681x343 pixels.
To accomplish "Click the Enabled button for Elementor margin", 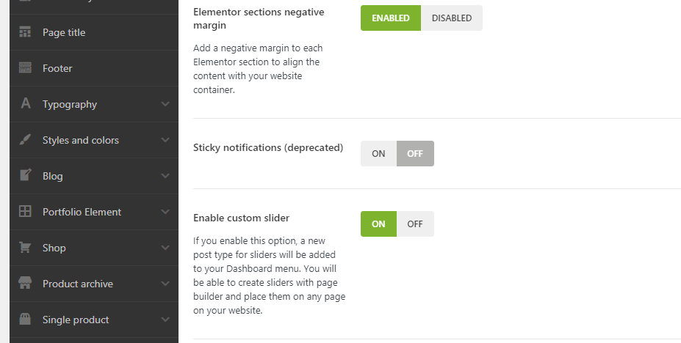I will click(x=390, y=18).
